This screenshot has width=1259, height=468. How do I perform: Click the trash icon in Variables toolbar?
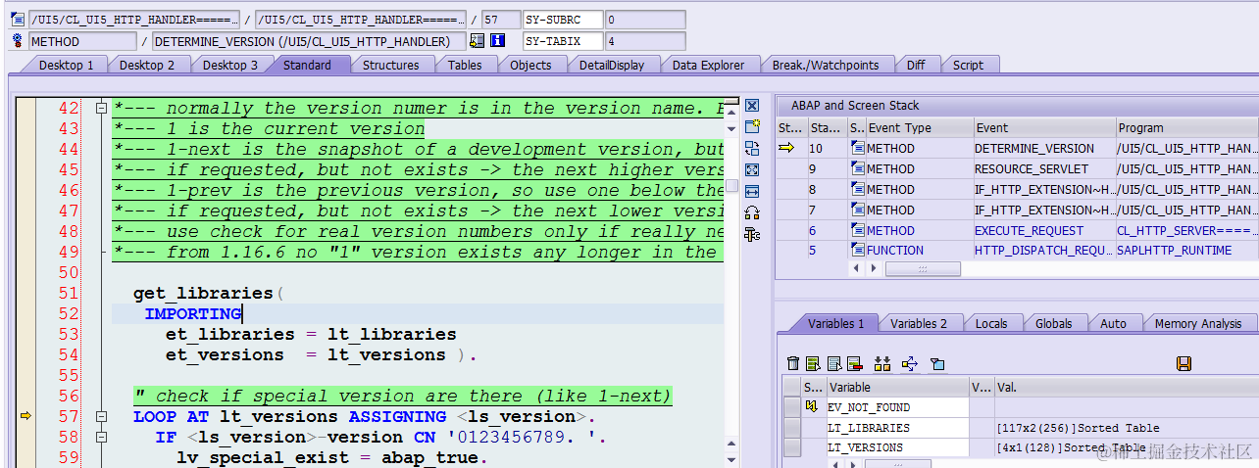click(x=793, y=363)
